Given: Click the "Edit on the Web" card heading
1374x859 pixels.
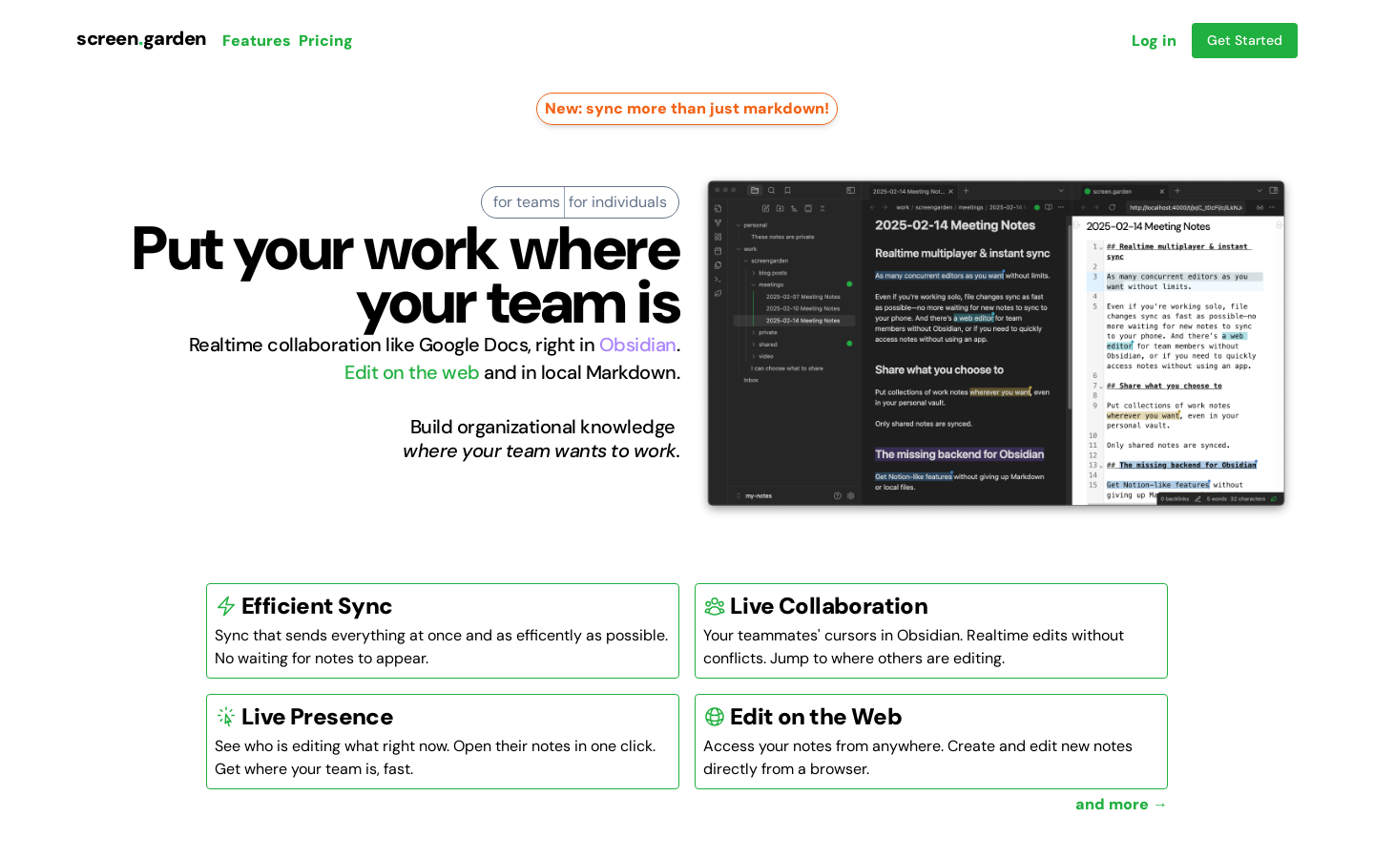Looking at the screenshot, I should [816, 717].
